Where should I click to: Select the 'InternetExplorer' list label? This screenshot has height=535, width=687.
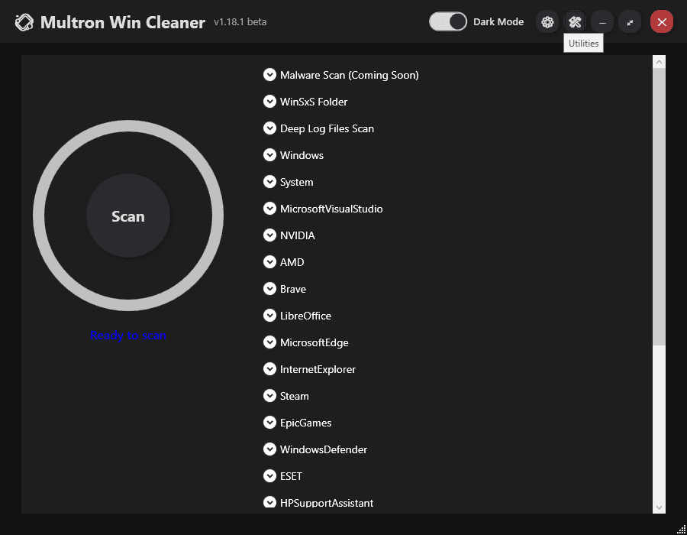[x=318, y=370]
